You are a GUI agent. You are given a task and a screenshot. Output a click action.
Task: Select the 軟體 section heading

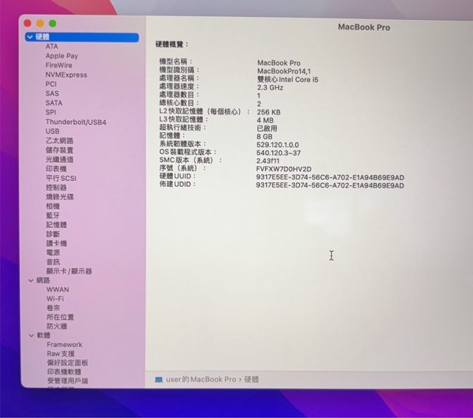click(44, 335)
